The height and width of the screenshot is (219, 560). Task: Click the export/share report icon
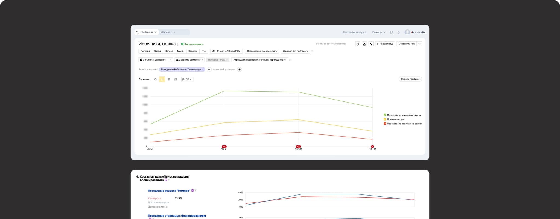[x=364, y=44]
